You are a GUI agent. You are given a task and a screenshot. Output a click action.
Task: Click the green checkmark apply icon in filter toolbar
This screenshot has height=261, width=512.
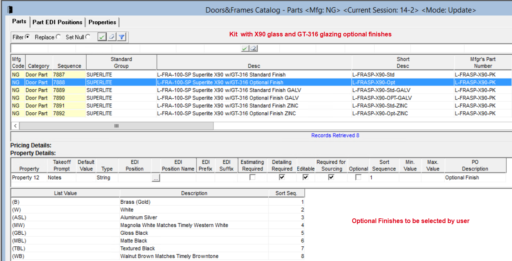pyautogui.click(x=102, y=37)
